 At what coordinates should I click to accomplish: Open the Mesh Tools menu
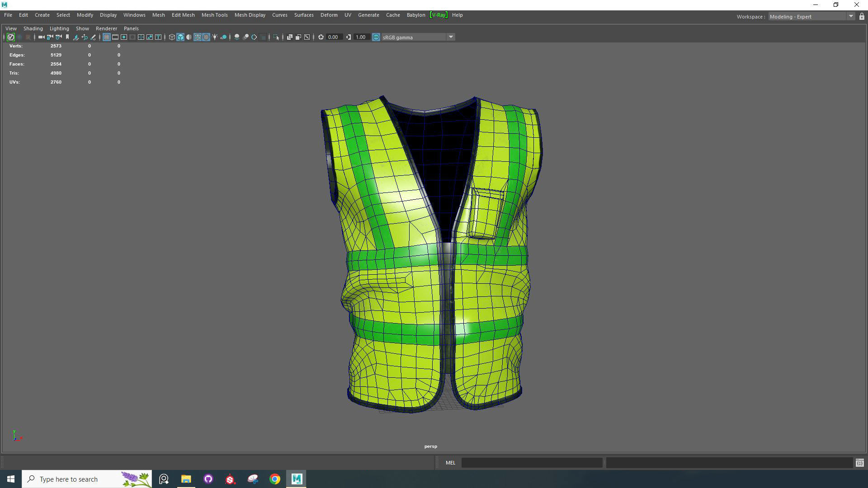tap(214, 15)
